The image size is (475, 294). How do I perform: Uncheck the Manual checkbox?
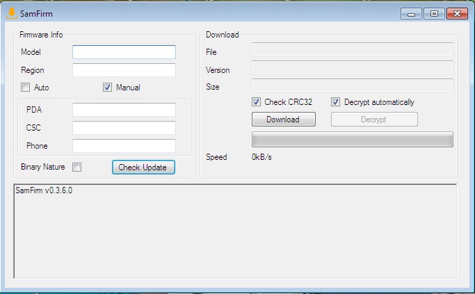[107, 87]
